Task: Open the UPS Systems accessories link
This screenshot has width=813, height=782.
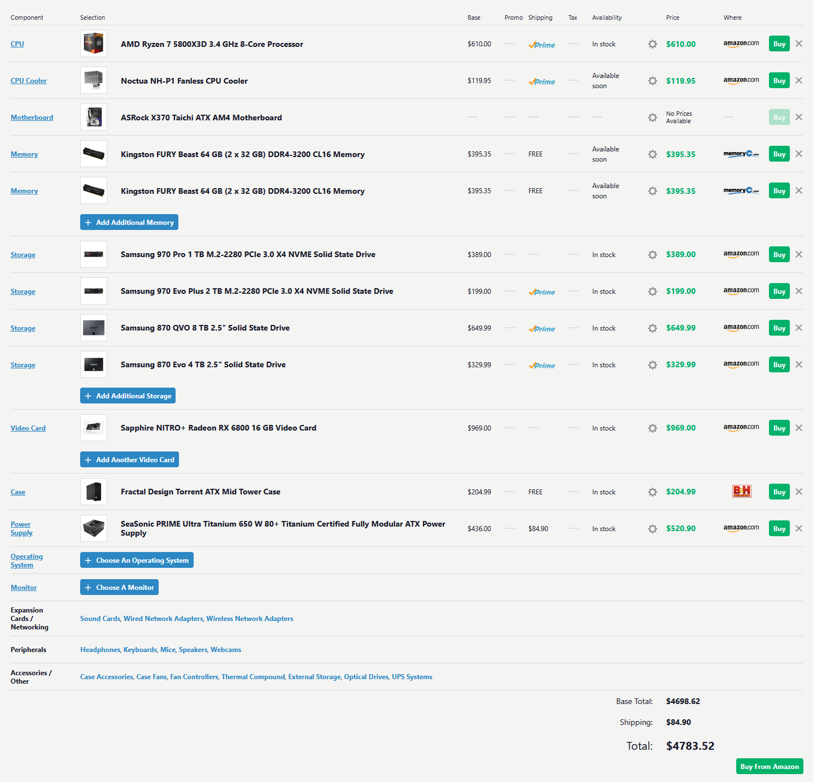Action: coord(412,677)
